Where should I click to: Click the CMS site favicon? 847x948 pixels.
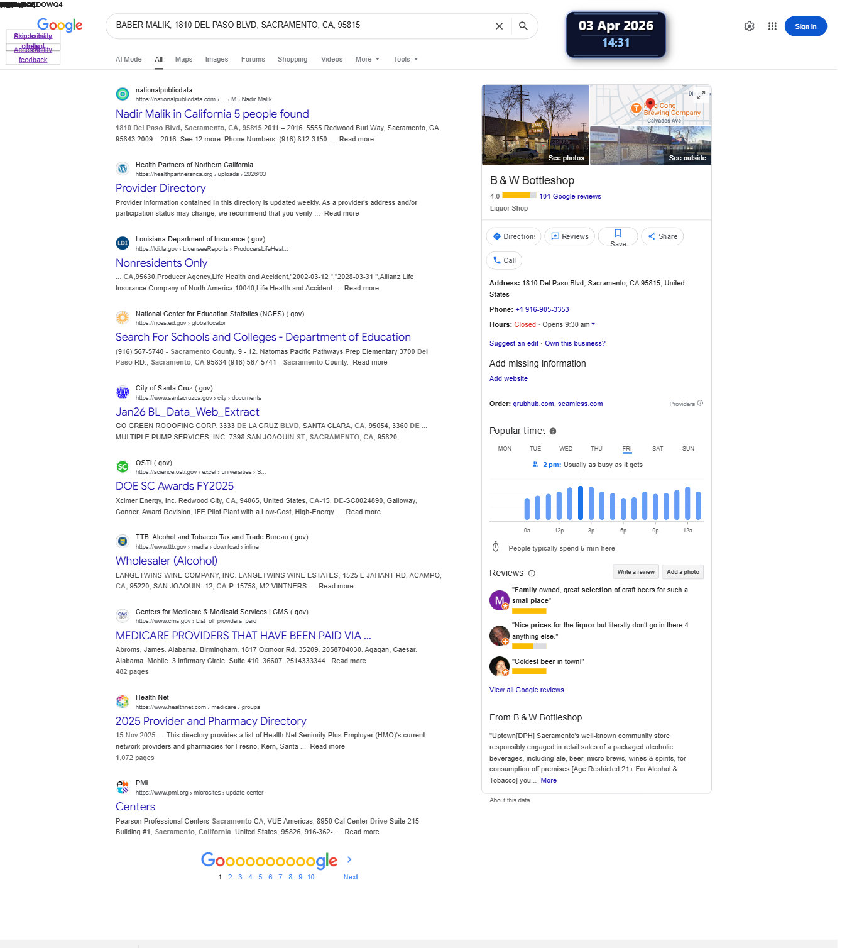point(123,615)
